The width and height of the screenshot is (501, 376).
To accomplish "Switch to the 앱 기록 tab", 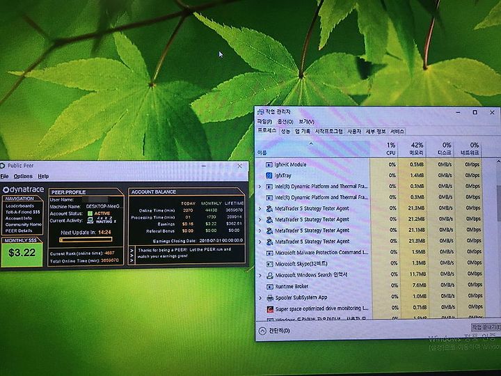I will pyautogui.click(x=302, y=131).
